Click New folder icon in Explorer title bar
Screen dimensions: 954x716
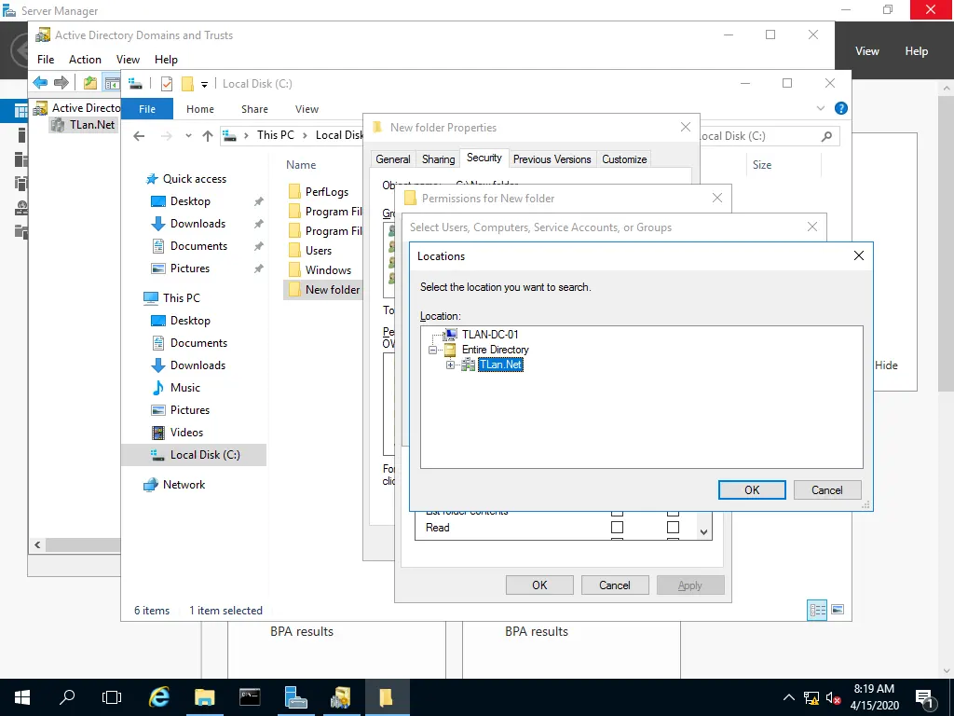(187, 84)
